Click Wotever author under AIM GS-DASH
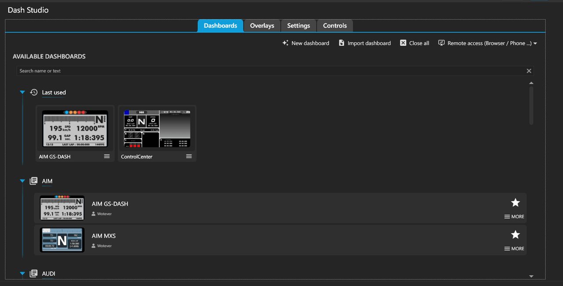563x286 pixels. tap(102, 214)
